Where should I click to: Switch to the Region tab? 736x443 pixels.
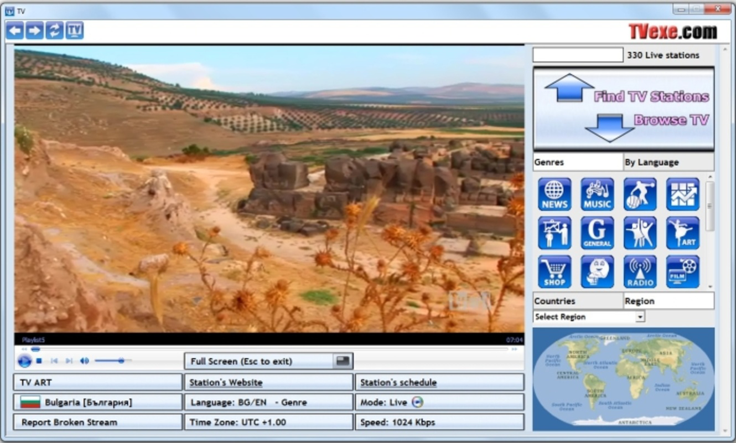tap(668, 301)
